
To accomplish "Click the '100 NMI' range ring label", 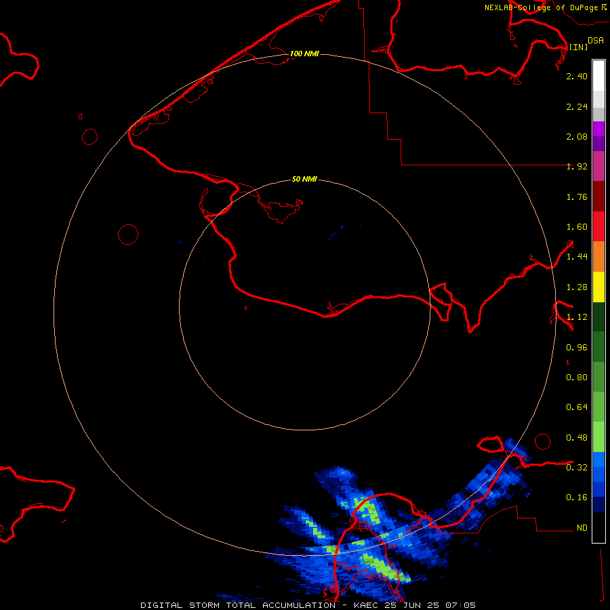I will click(304, 54).
